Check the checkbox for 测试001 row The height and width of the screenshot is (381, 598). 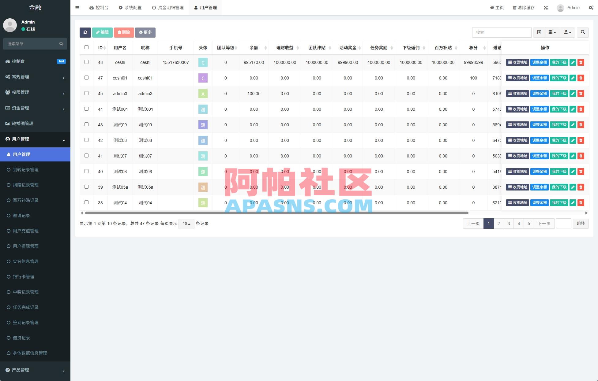point(86,109)
